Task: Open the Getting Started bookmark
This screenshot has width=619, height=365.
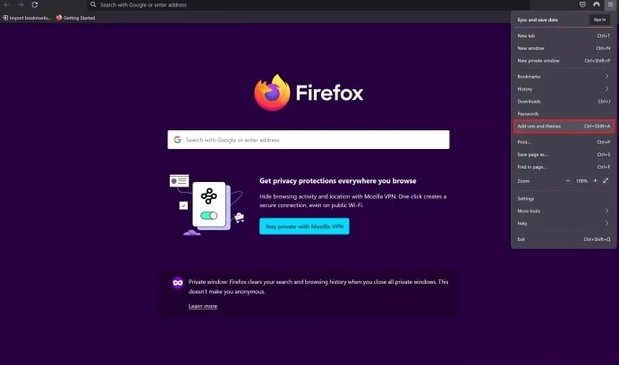Action: click(75, 18)
